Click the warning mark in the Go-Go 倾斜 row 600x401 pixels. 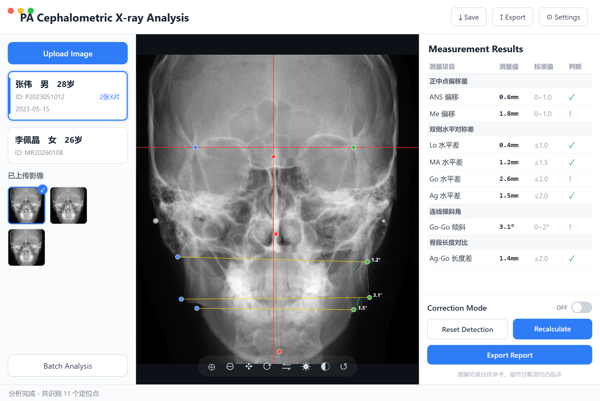570,227
